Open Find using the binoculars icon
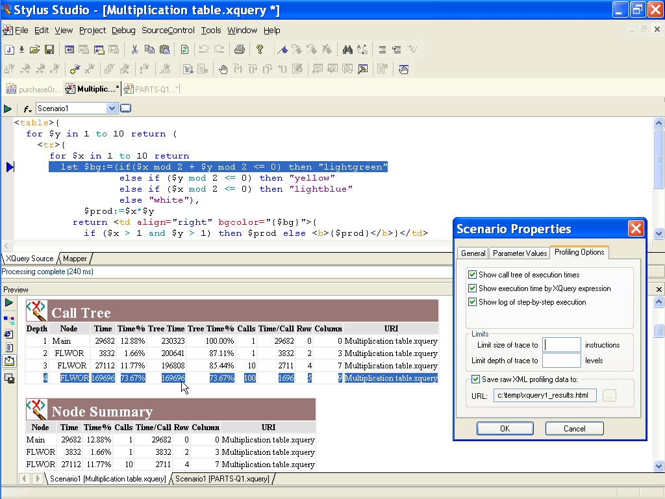The height and width of the screenshot is (499, 665). coord(348,49)
